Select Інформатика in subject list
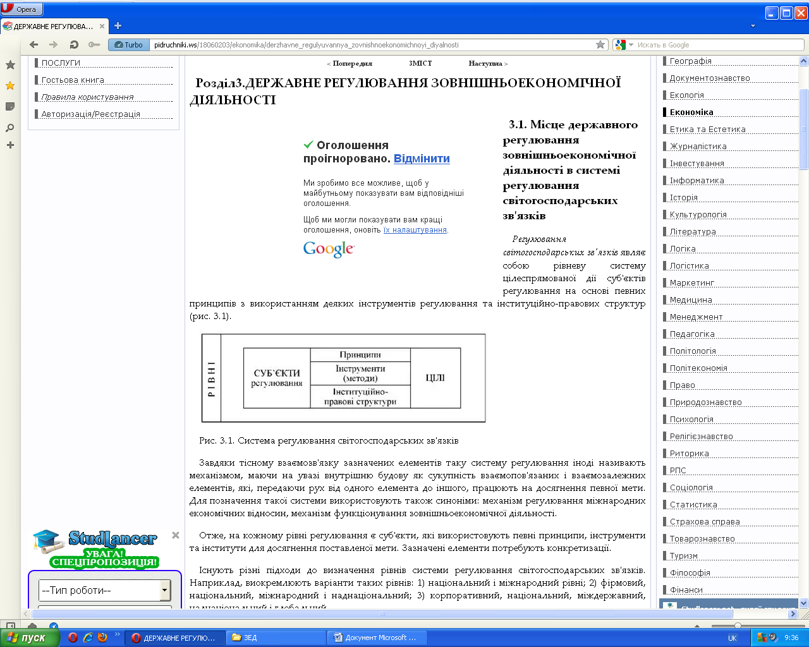This screenshot has height=647, width=809. pyautogui.click(x=696, y=180)
